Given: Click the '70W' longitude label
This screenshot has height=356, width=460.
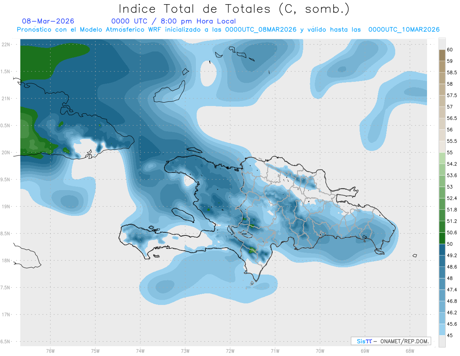Looking at the screenshot, I should pos(320,351).
